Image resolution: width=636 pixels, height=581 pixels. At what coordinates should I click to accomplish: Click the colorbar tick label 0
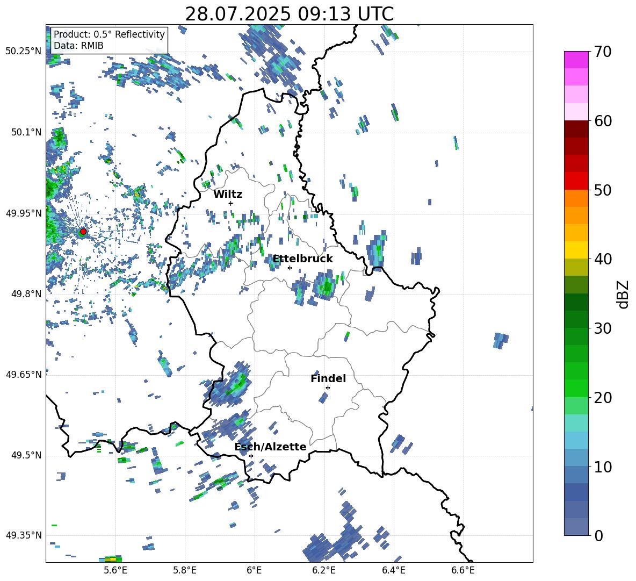(x=598, y=535)
